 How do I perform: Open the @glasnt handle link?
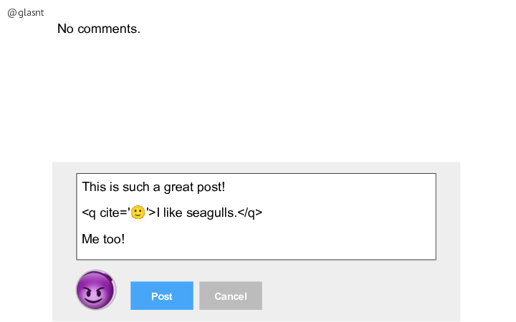(x=26, y=12)
